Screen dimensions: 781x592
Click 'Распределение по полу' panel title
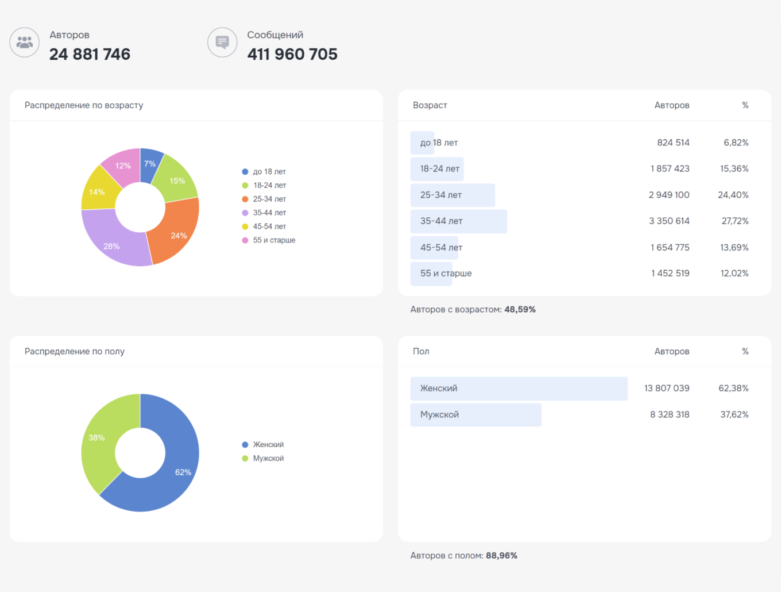click(75, 351)
